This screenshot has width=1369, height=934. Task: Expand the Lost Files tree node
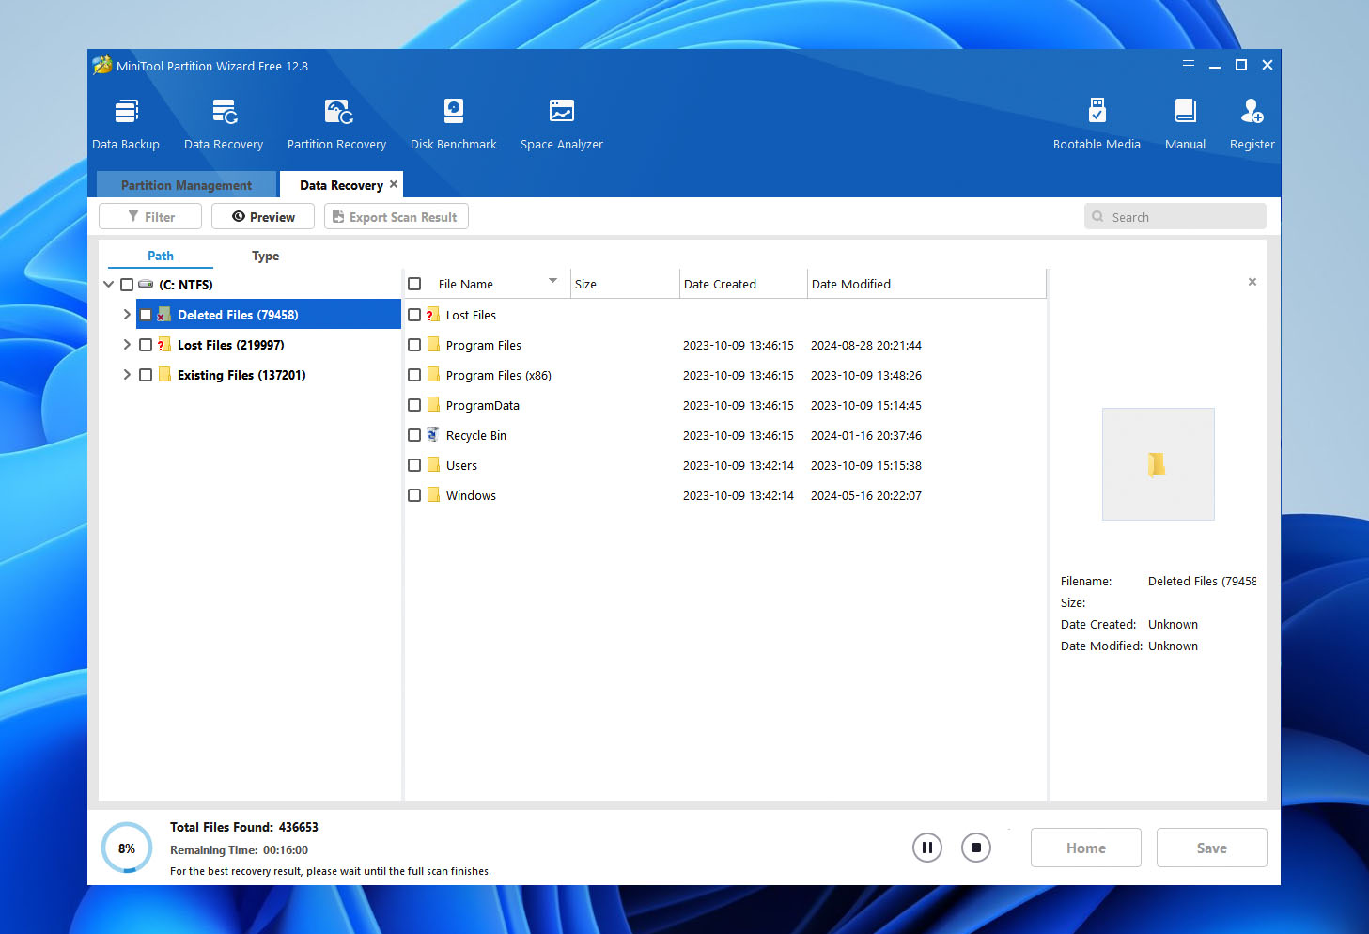tap(127, 345)
